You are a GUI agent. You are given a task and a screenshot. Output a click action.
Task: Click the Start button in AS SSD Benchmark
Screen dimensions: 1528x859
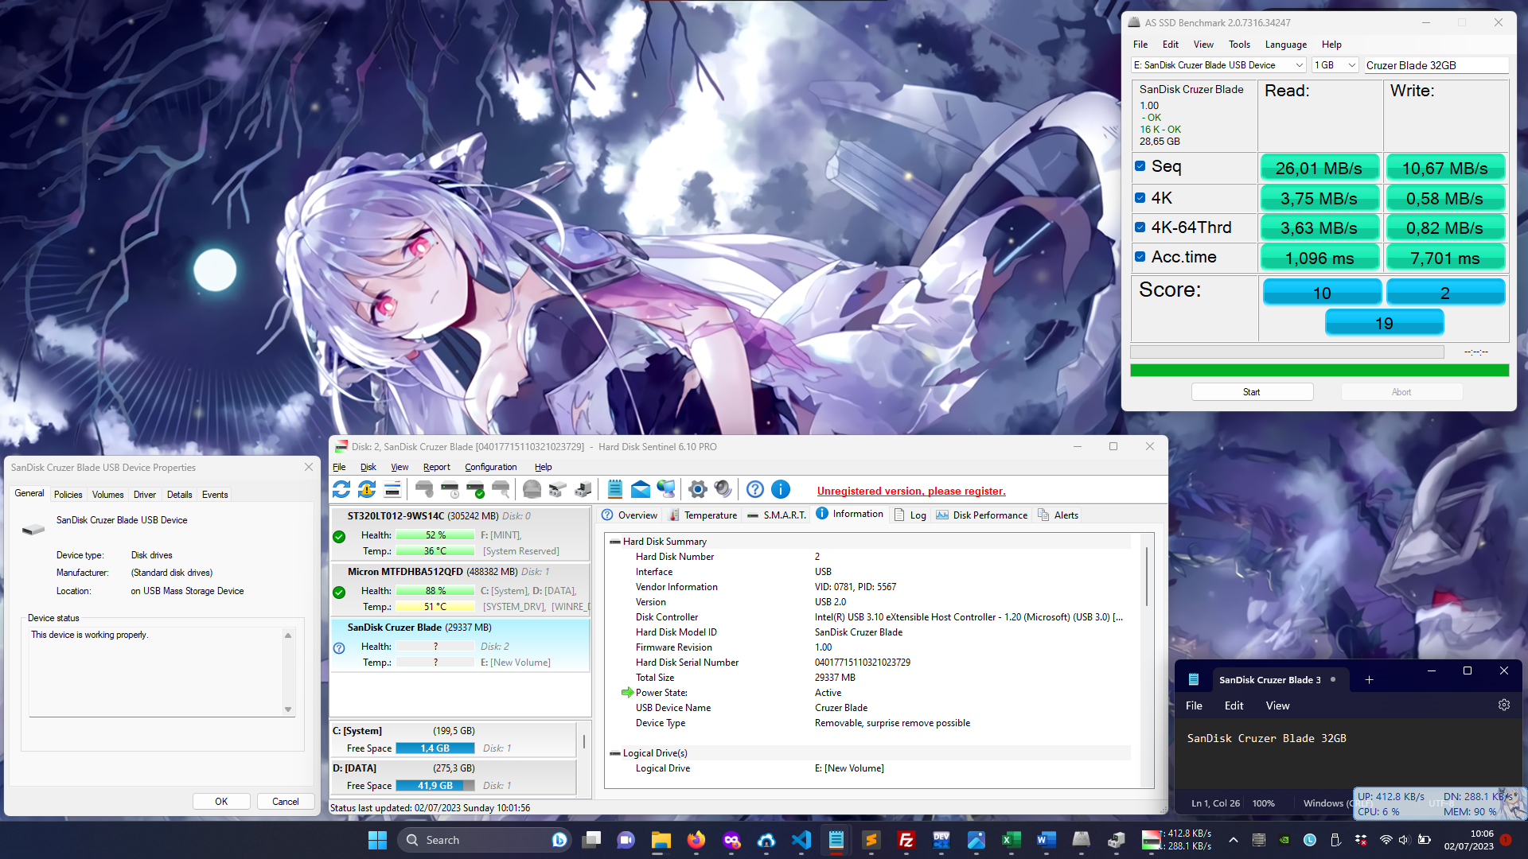pos(1252,392)
